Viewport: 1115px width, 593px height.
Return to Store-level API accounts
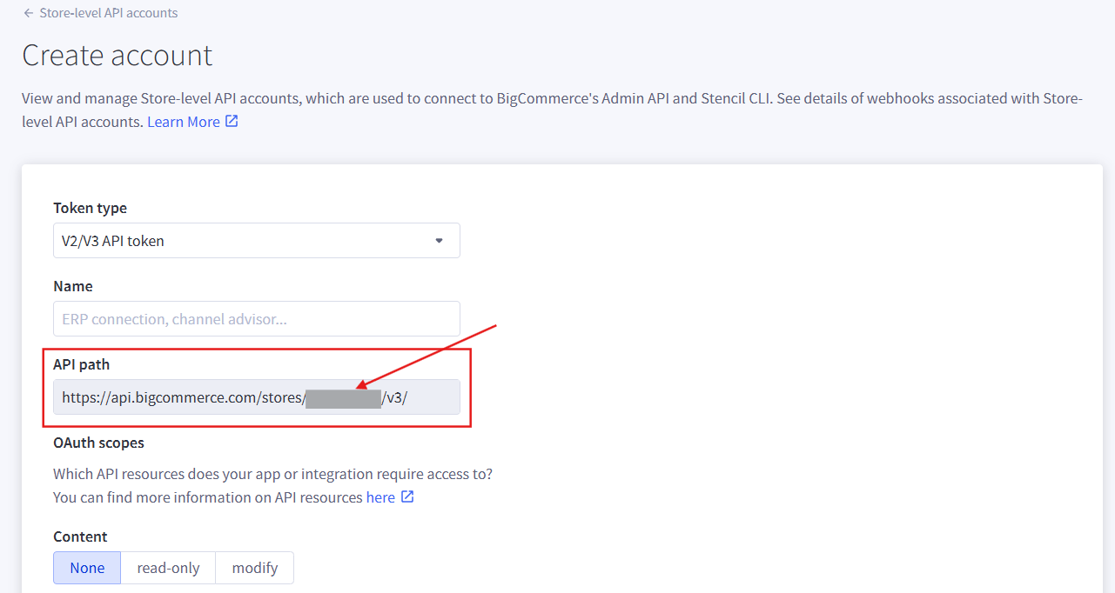click(x=108, y=13)
